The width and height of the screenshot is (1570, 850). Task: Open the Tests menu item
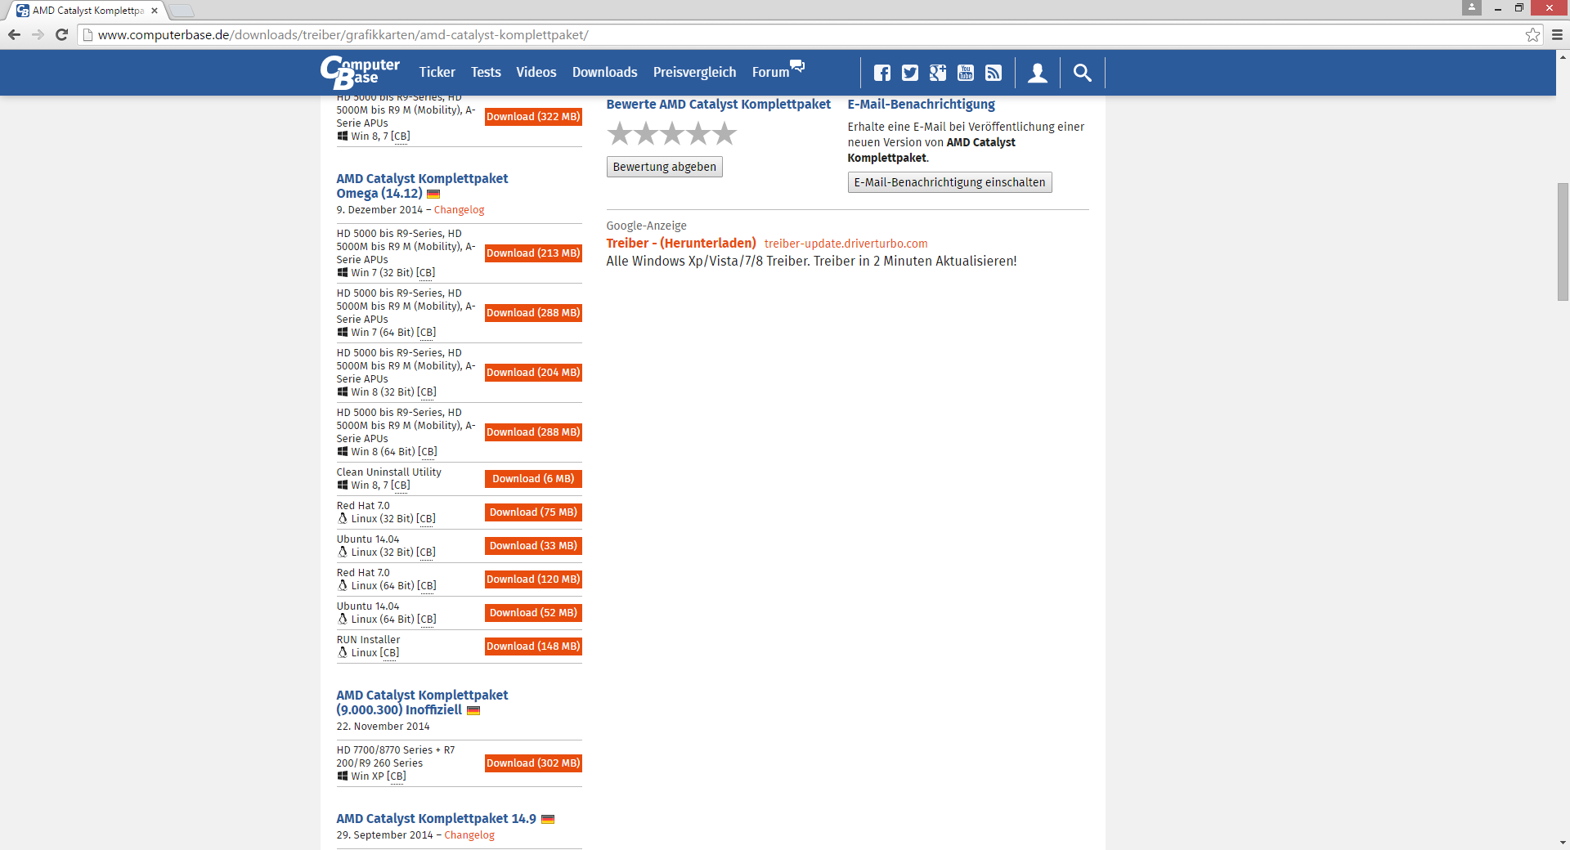click(486, 72)
